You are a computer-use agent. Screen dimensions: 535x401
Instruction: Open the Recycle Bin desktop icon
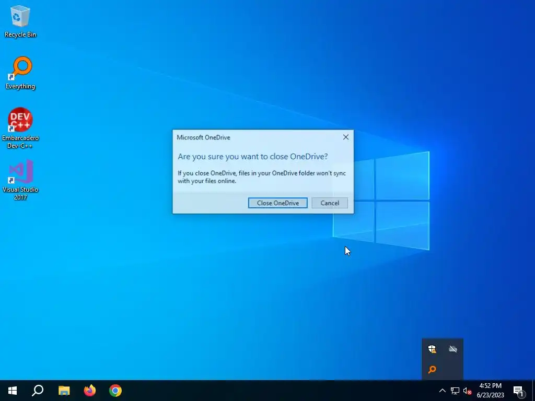click(20, 21)
